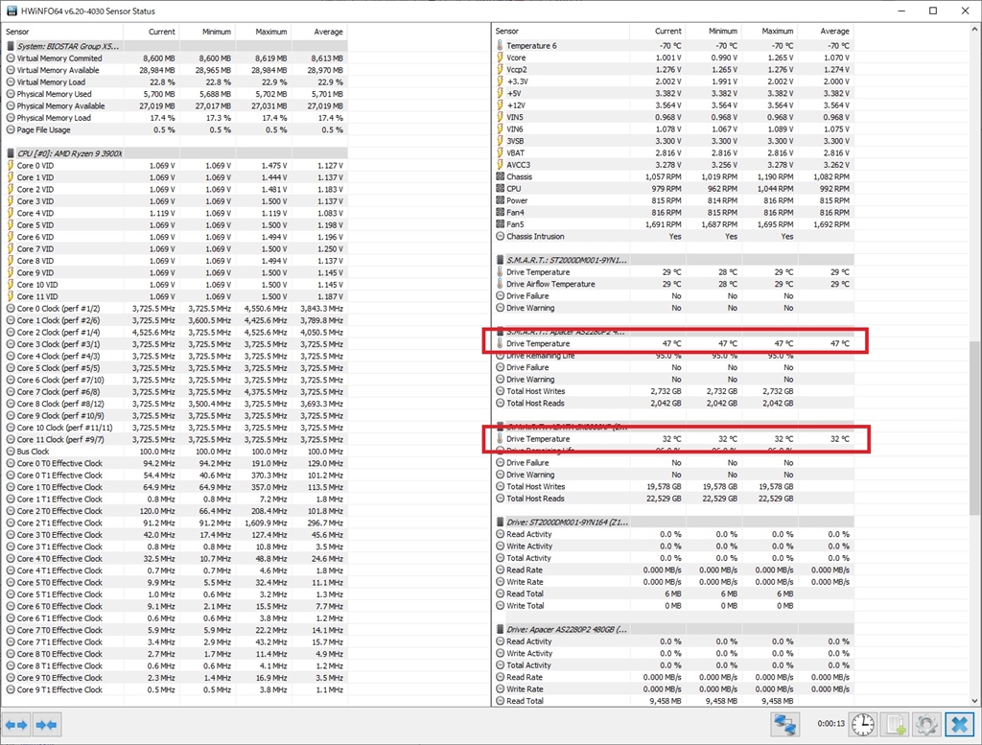Click the log to file icon
Image resolution: width=982 pixels, height=745 pixels.
pyautogui.click(x=895, y=725)
